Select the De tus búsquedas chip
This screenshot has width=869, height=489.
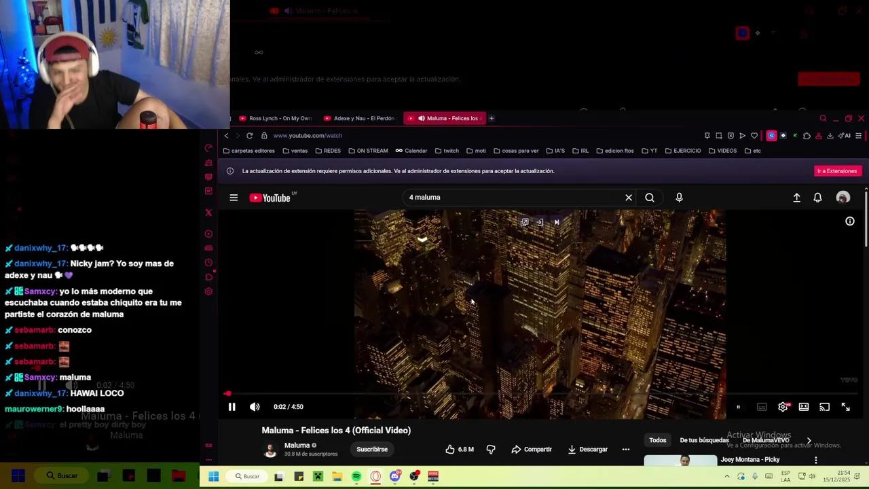704,440
